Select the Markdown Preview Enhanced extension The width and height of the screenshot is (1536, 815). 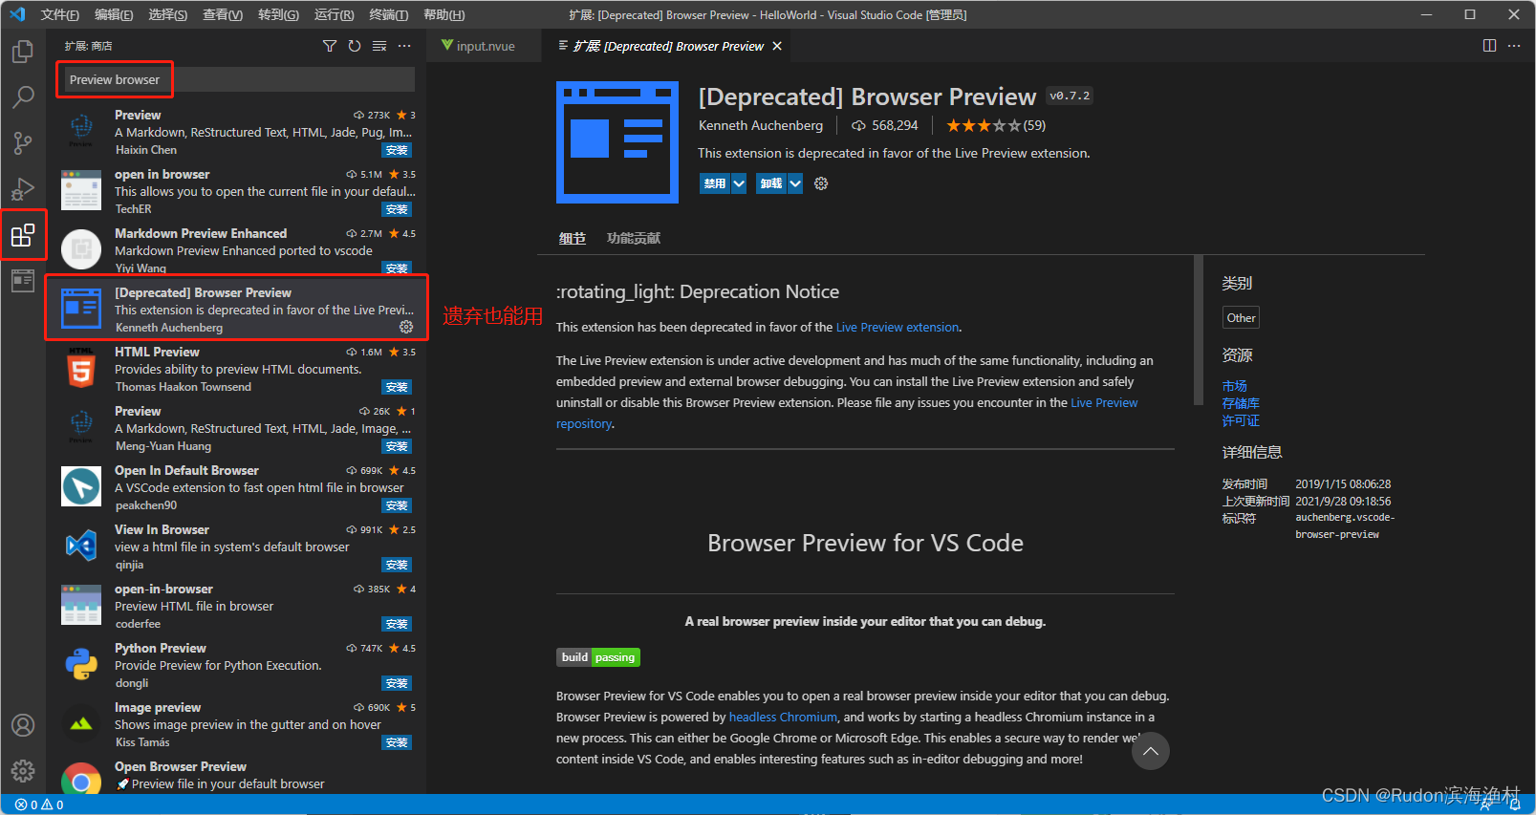point(236,249)
